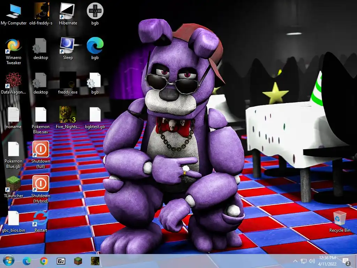Open the network status tray icon
The image size is (357, 268).
[304, 261]
